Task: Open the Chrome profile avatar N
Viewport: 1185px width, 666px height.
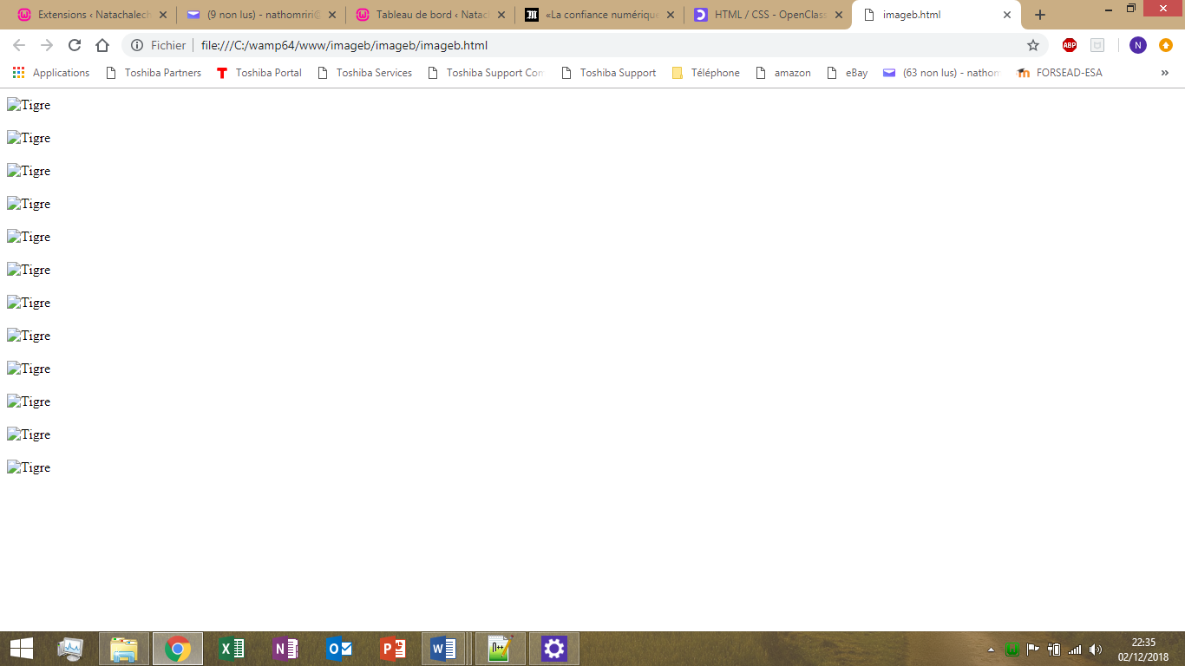Action: point(1137,45)
